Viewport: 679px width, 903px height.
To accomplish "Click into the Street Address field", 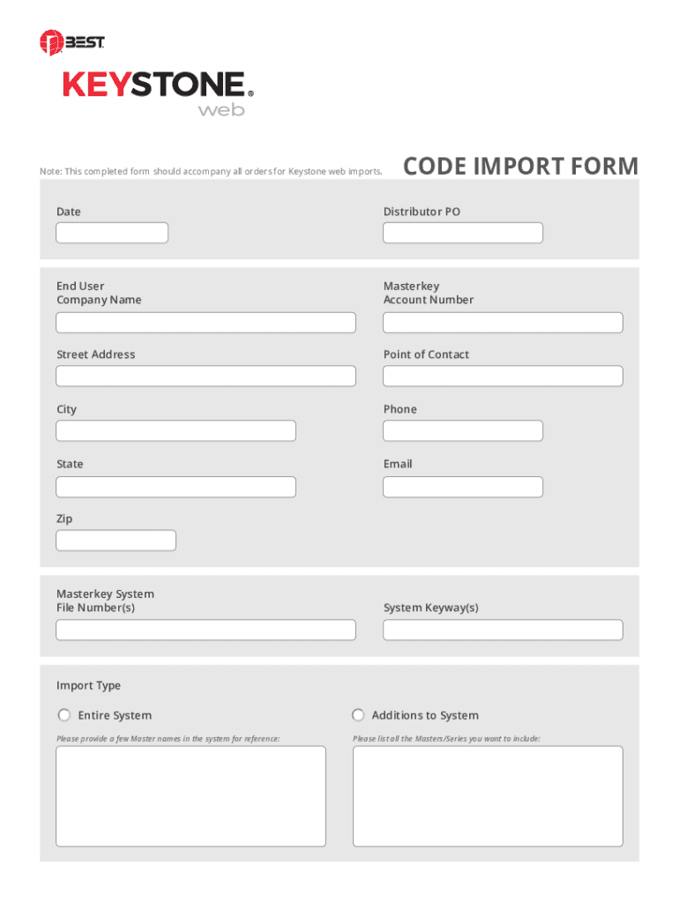I will point(205,377).
